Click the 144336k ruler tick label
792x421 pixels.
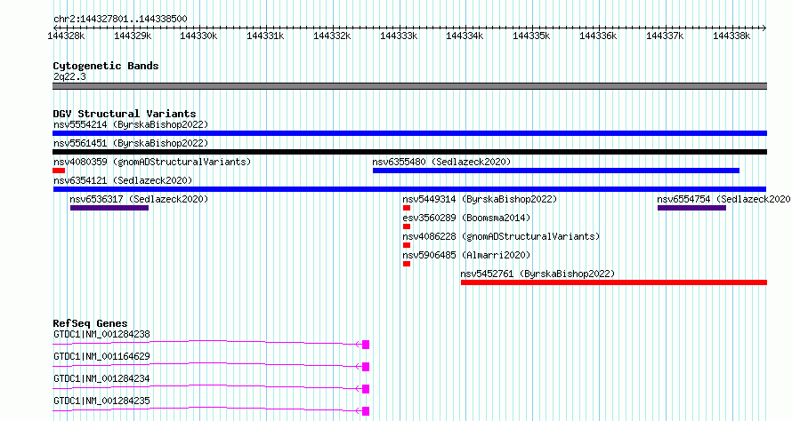599,36
